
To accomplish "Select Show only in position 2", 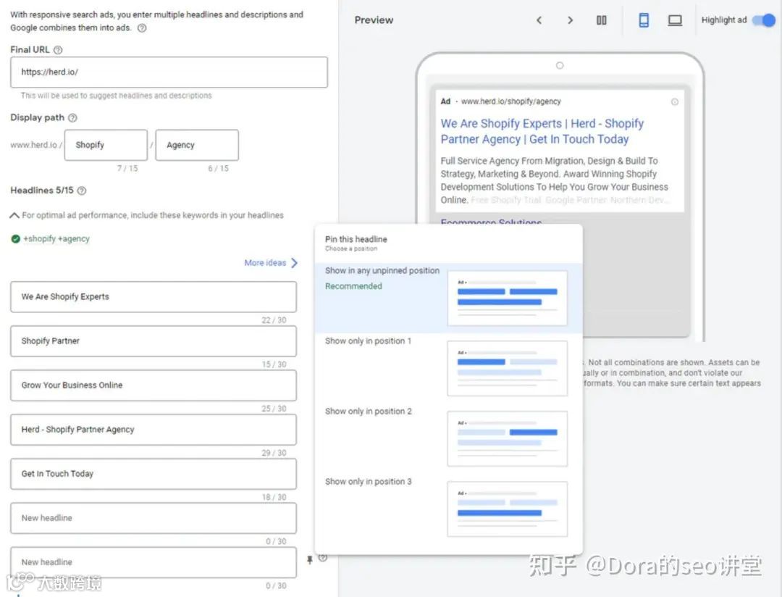I will pyautogui.click(x=448, y=439).
